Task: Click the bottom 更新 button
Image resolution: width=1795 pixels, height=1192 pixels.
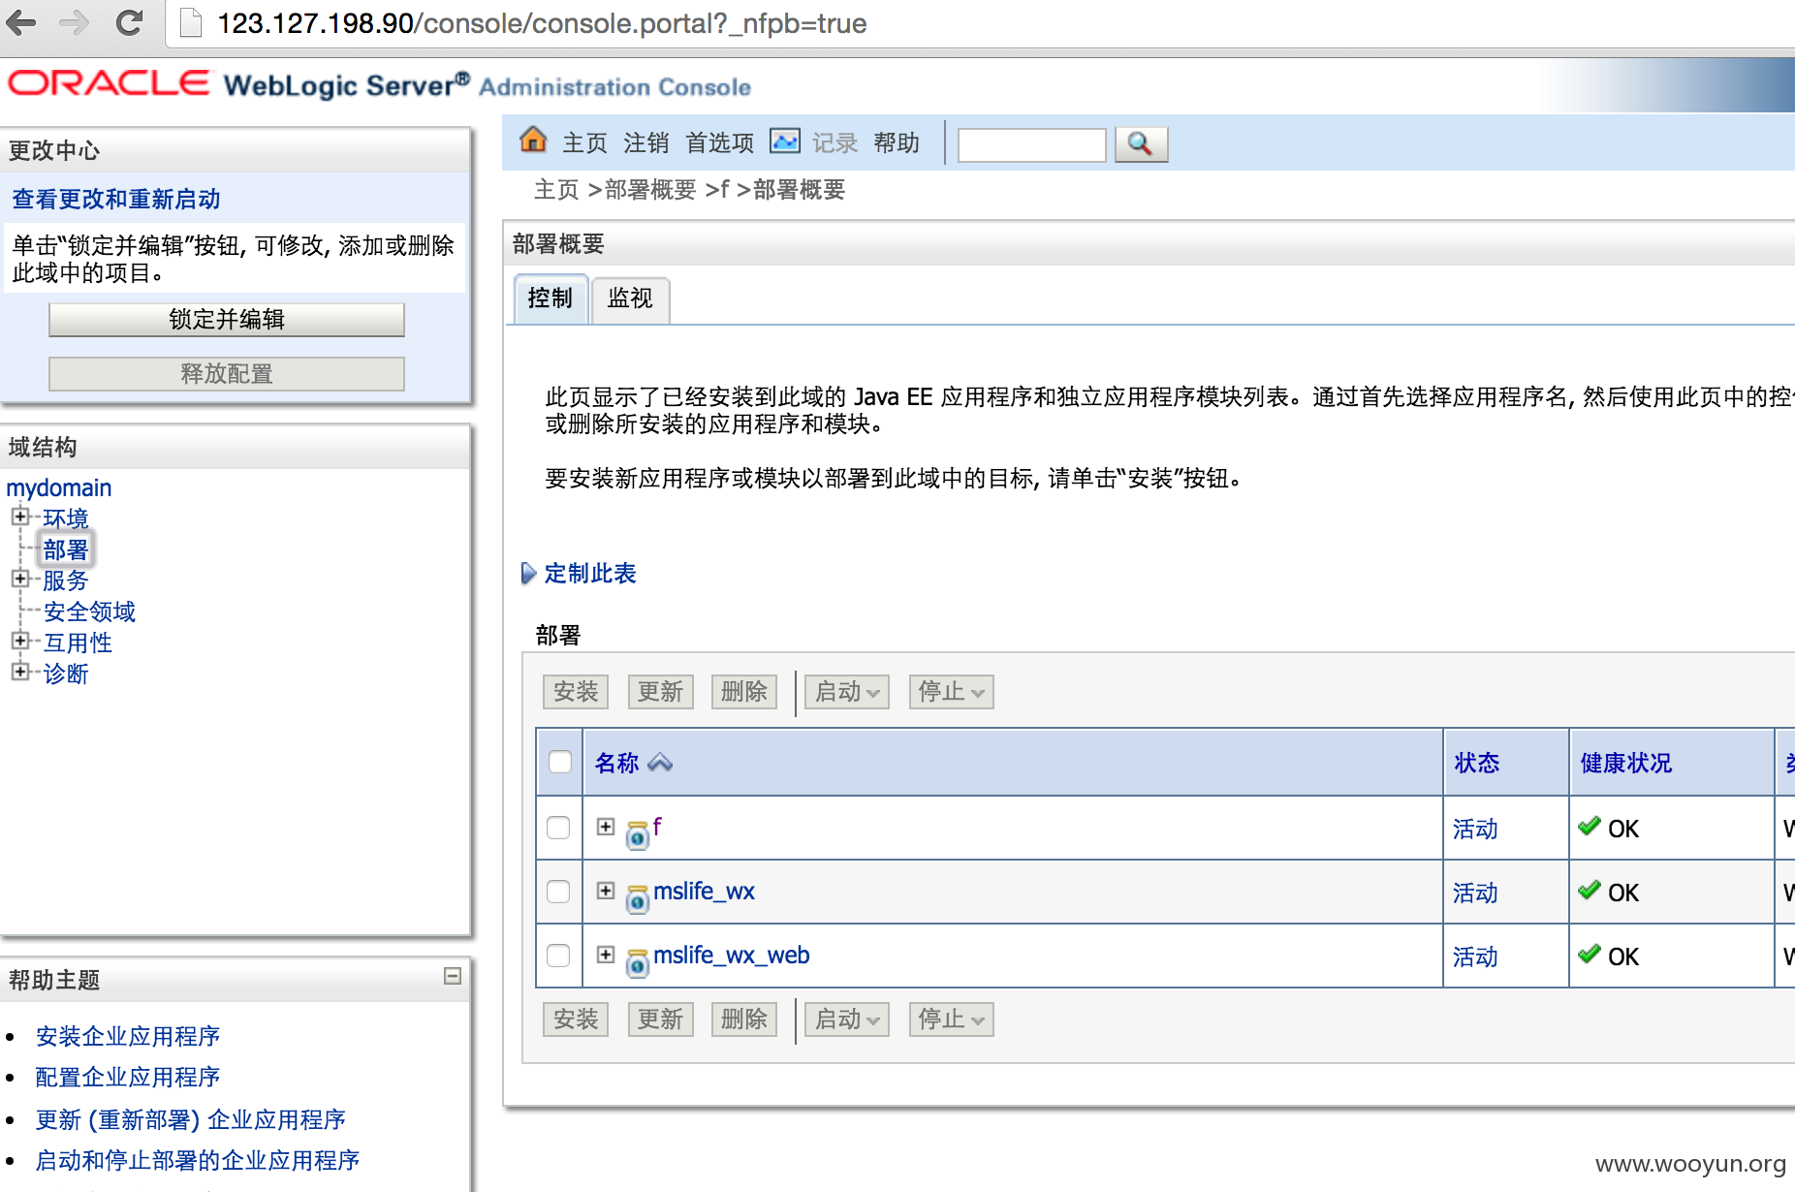Action: pos(660,1019)
